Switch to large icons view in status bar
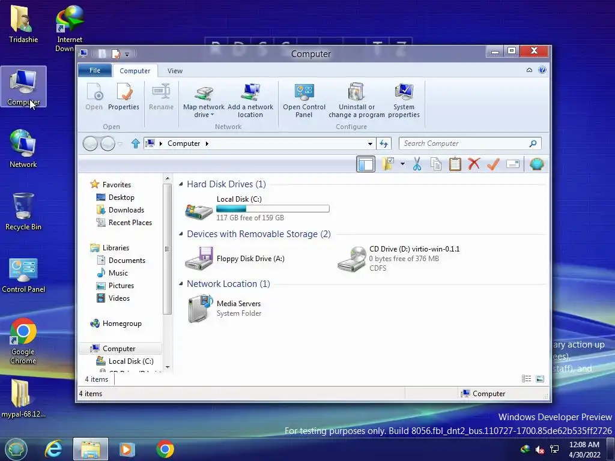This screenshot has width=615, height=461. (540, 378)
